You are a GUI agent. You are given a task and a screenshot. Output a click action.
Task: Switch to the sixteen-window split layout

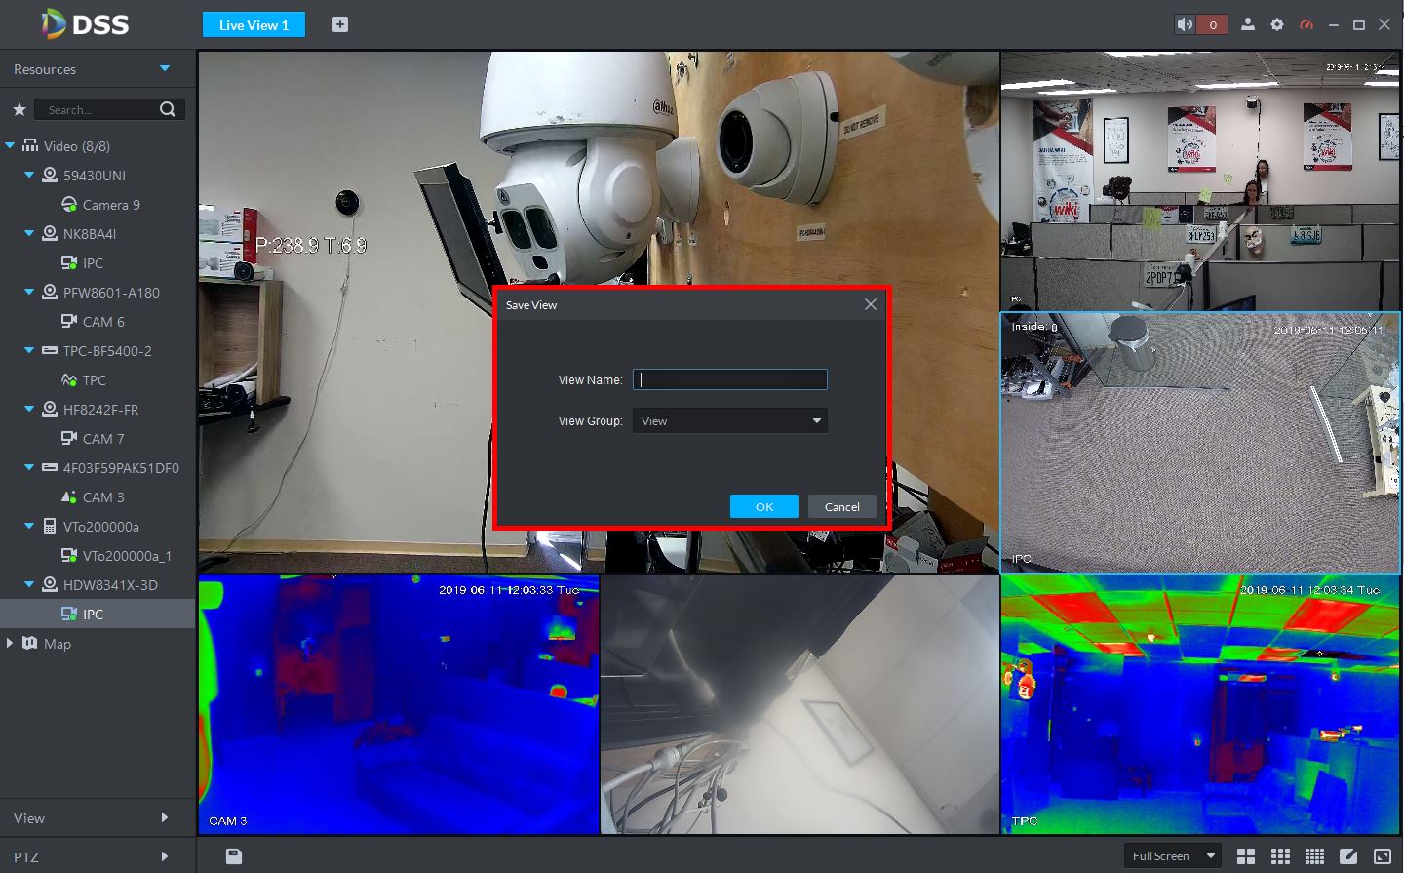point(1315,855)
